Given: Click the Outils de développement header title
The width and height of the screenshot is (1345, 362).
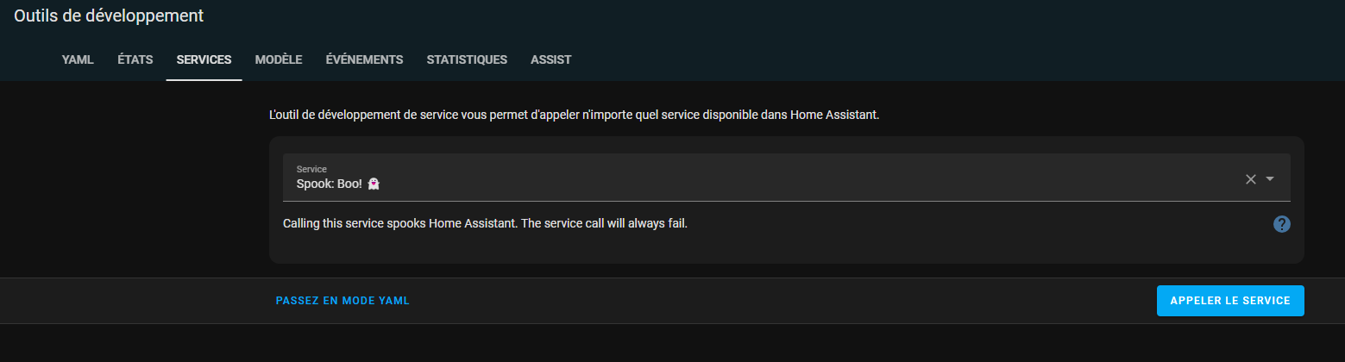Looking at the screenshot, I should point(109,16).
